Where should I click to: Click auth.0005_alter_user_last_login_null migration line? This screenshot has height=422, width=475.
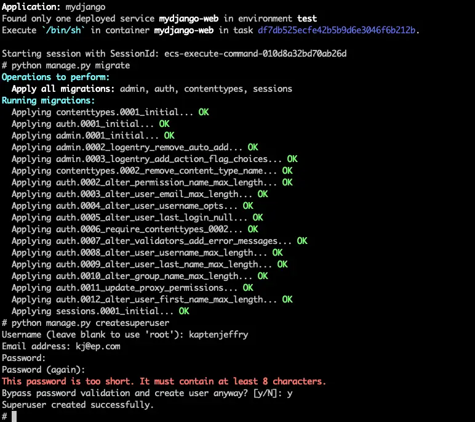pos(137,217)
